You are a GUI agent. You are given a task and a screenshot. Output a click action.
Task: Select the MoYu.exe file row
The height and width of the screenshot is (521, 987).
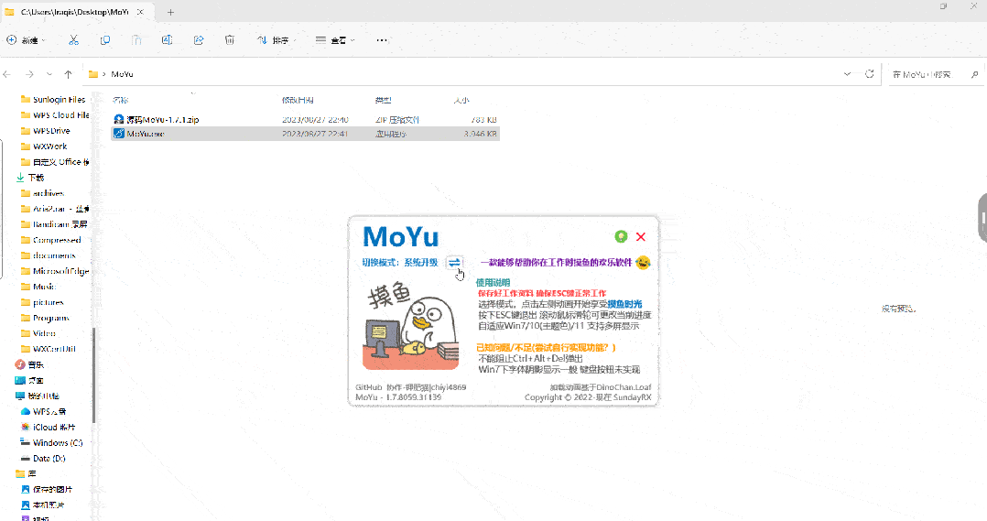click(305, 134)
